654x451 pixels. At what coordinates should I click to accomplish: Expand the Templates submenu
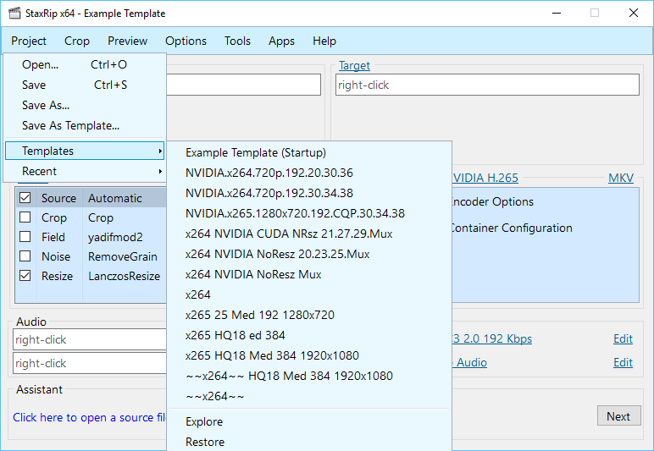click(85, 151)
